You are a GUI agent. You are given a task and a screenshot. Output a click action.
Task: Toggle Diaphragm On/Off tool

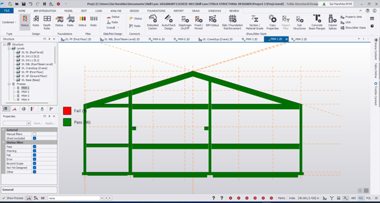pos(185,22)
